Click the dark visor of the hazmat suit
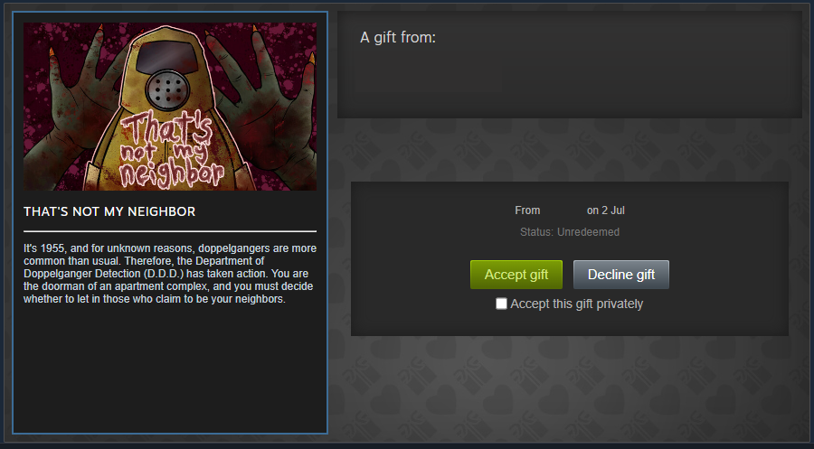Viewport: 814px width, 449px height. (x=167, y=55)
